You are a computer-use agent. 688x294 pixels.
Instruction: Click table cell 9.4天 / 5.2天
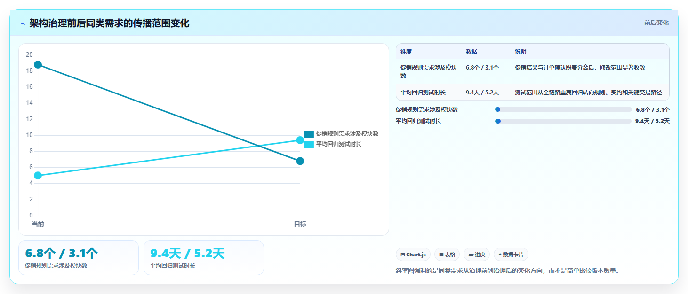482,93
